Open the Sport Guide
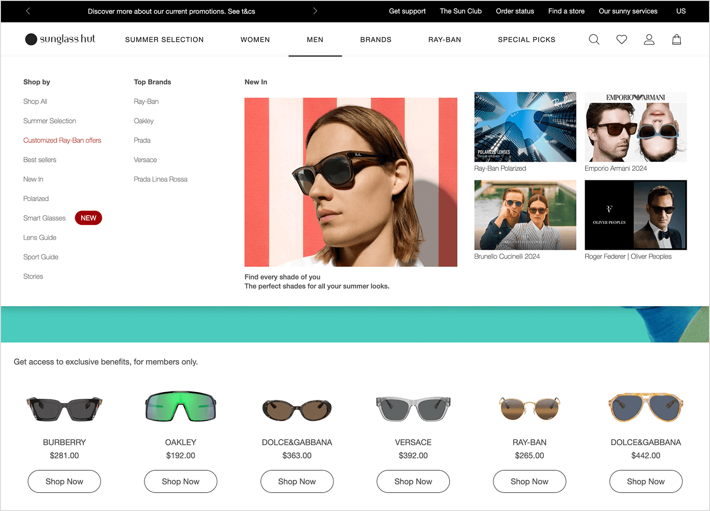 [41, 257]
